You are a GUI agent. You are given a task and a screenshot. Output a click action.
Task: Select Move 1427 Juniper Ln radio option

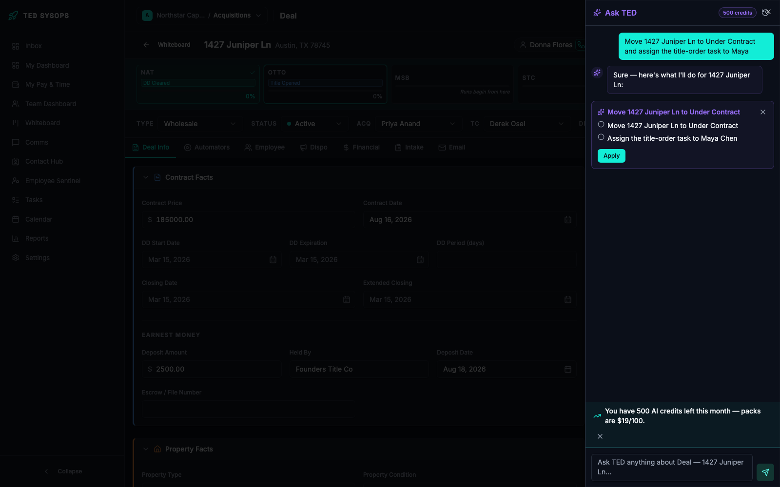(601, 125)
